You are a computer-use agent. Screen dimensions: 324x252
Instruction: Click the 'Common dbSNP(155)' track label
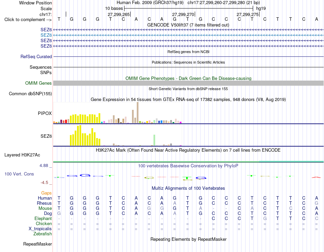click(x=30, y=94)
